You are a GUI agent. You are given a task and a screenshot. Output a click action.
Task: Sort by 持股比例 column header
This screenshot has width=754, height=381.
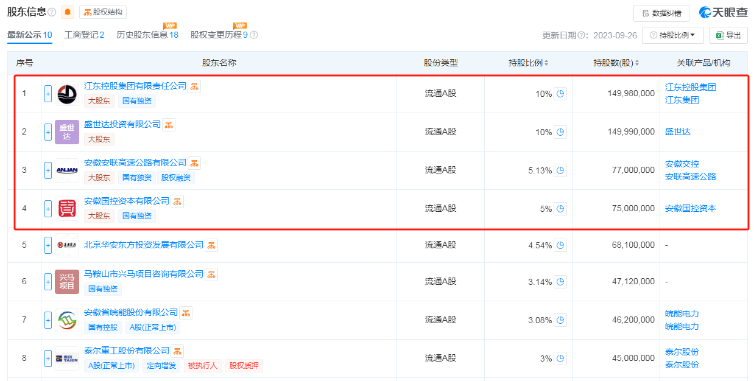pos(529,63)
